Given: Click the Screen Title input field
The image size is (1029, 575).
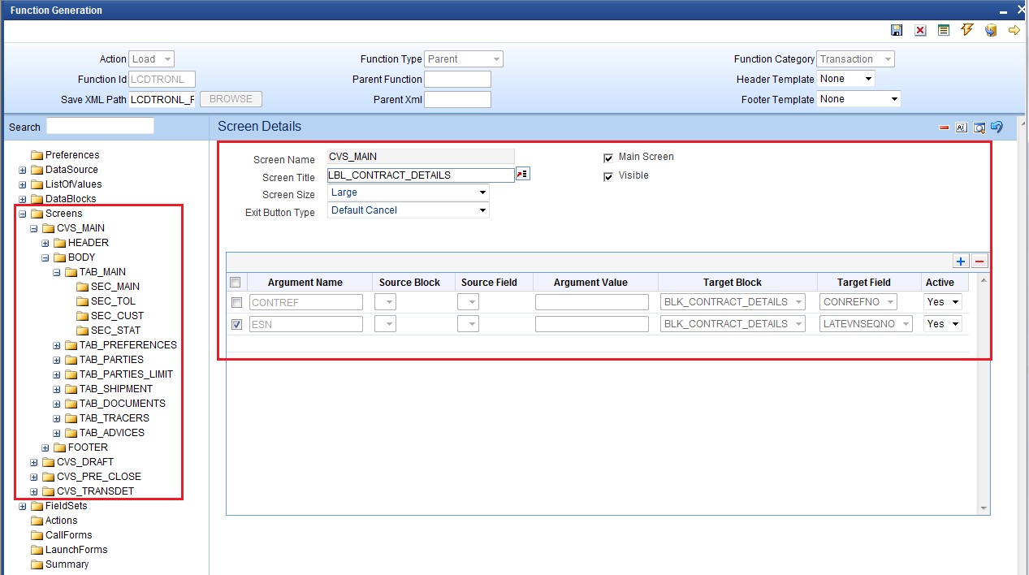Looking at the screenshot, I should tap(421, 175).
